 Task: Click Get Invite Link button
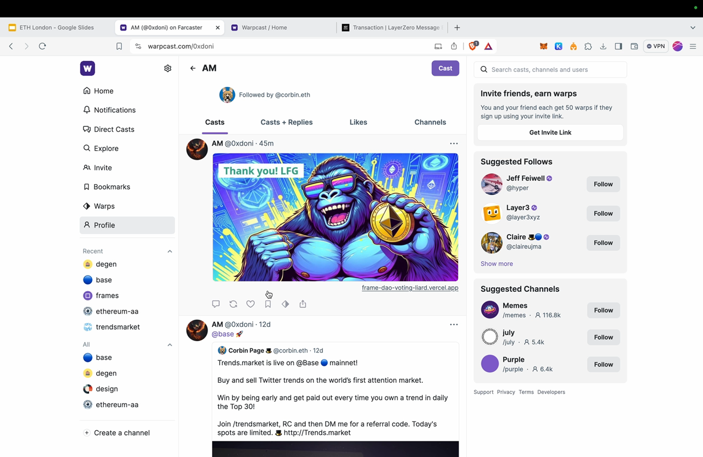550,132
